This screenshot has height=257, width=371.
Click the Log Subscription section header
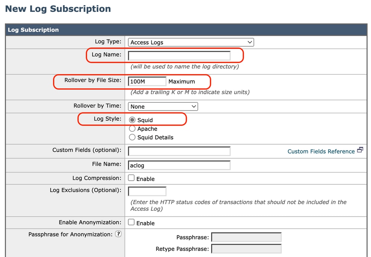[33, 30]
